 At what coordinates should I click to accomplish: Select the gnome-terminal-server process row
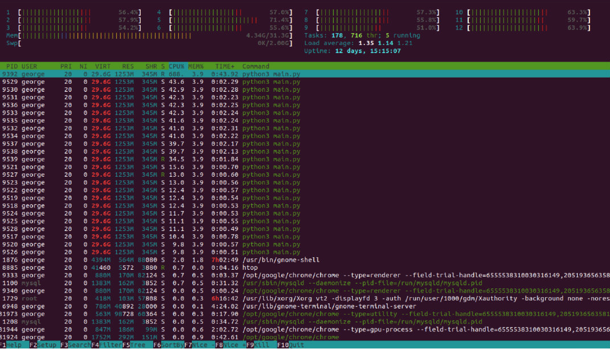pyautogui.click(x=305, y=306)
